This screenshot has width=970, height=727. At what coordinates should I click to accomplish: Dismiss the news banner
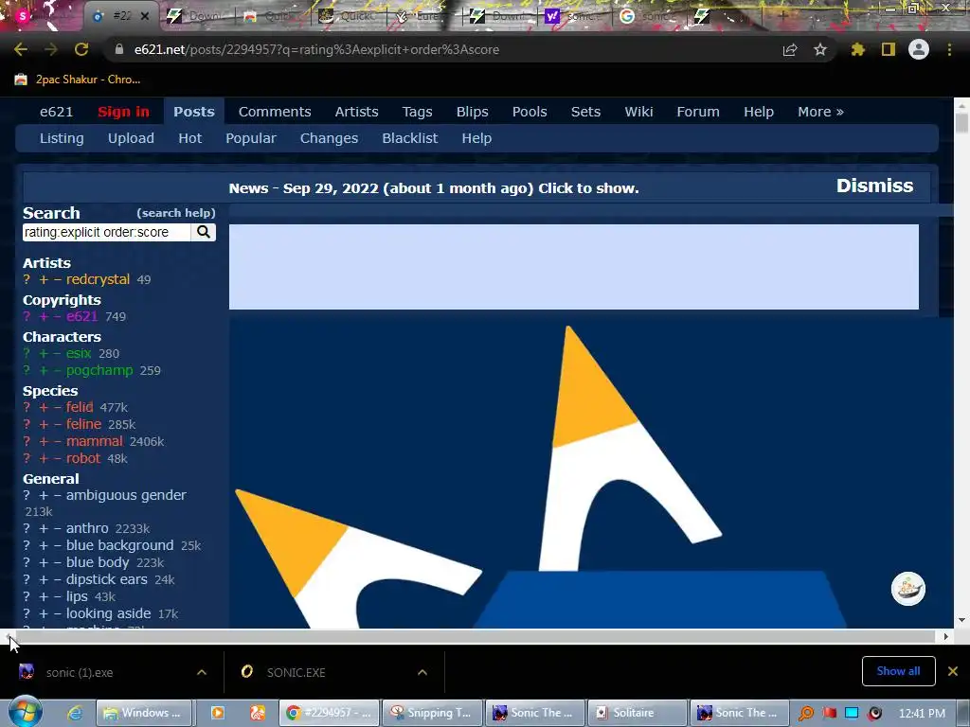click(874, 186)
